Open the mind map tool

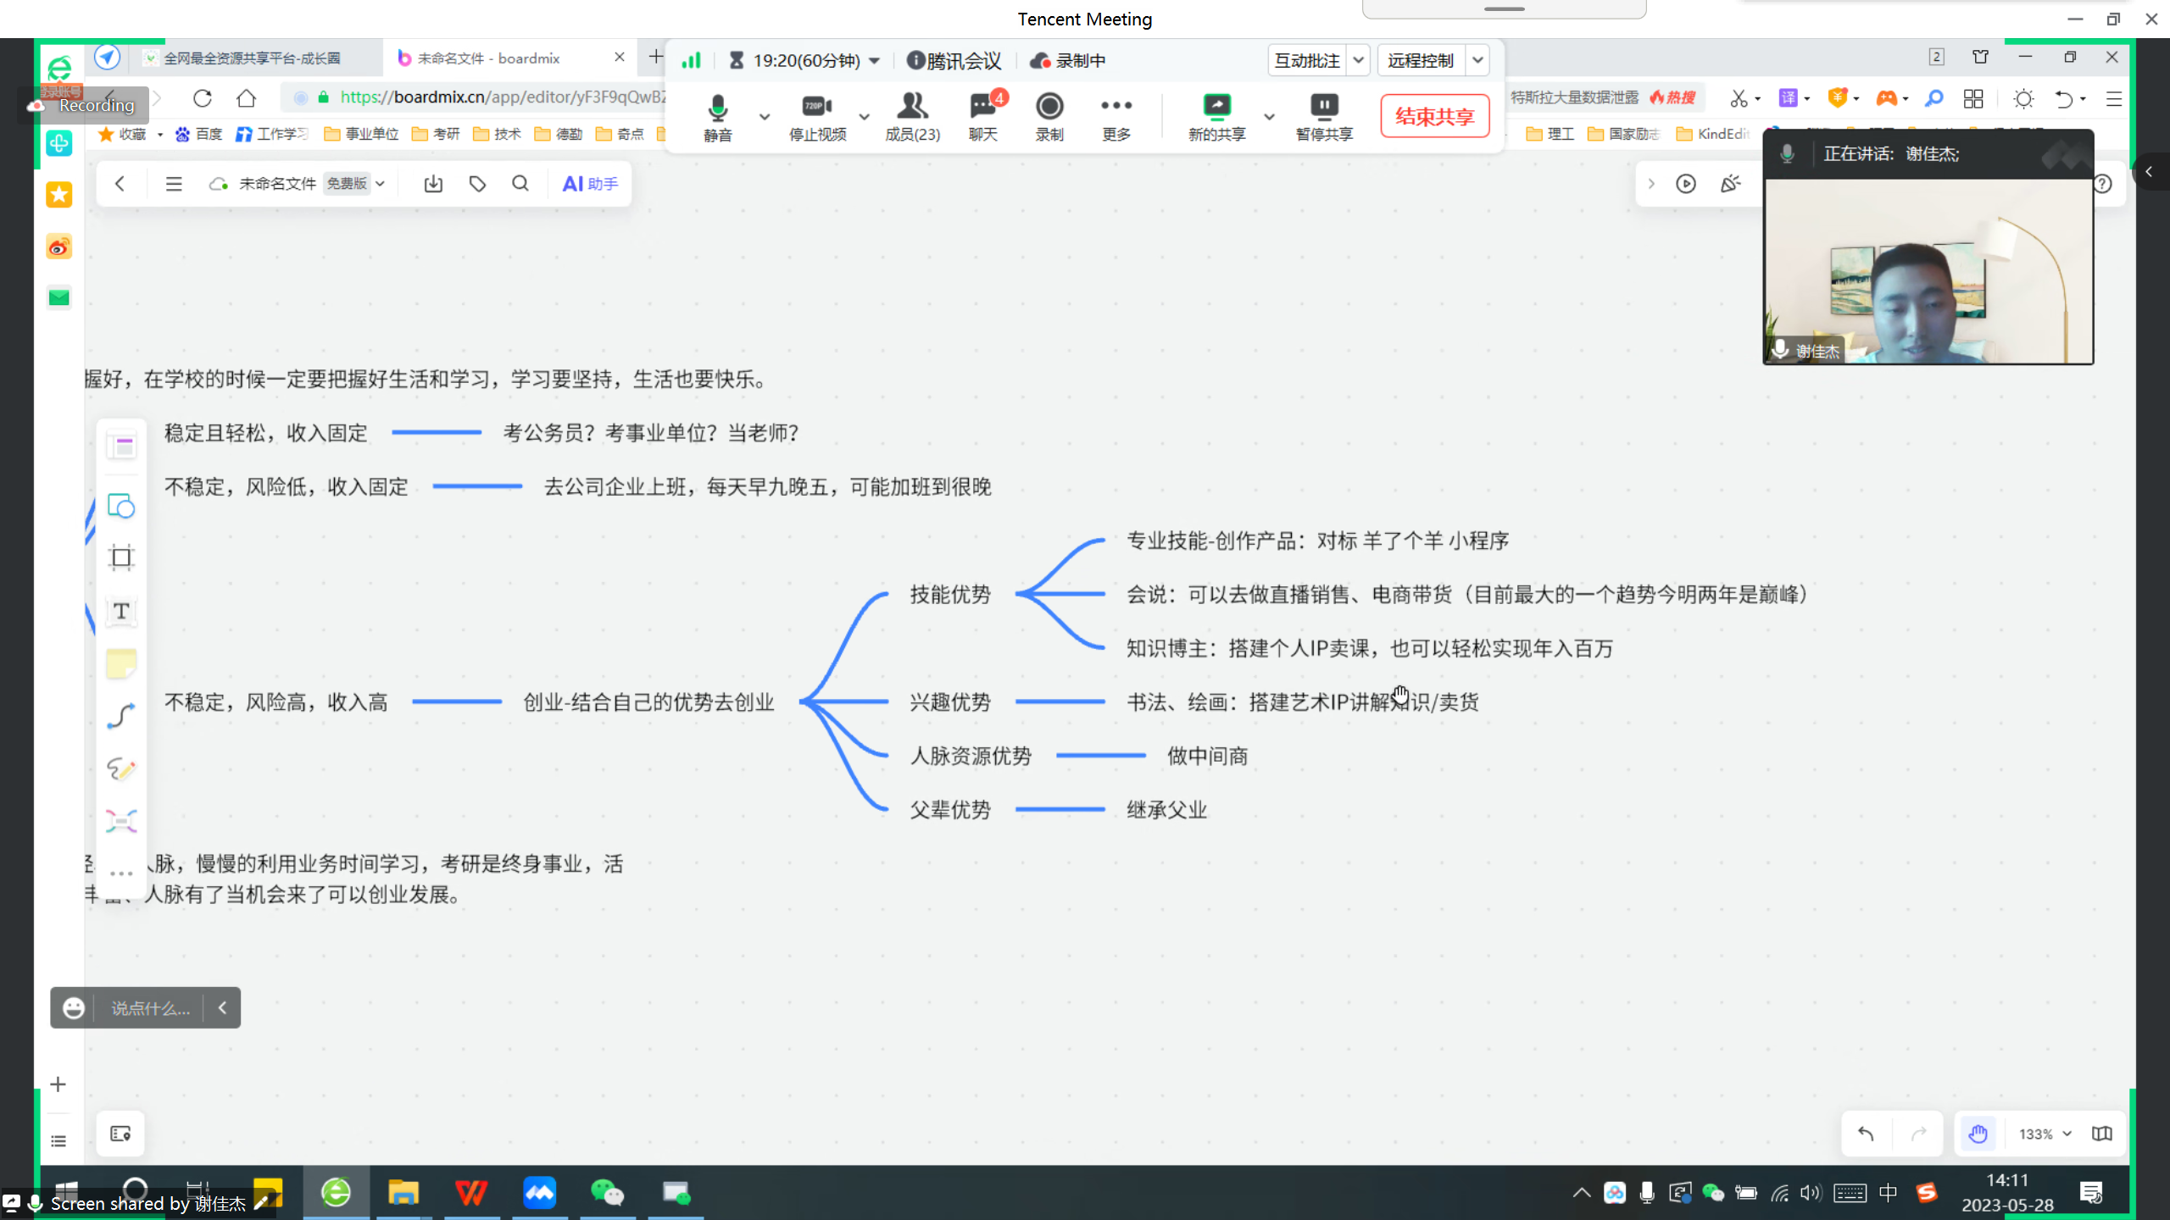pyautogui.click(x=121, y=820)
